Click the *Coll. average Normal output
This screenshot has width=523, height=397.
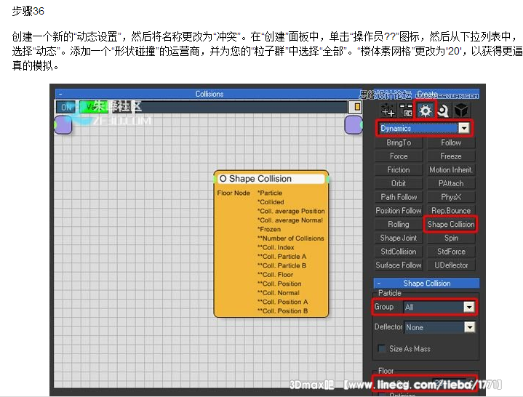coord(290,220)
